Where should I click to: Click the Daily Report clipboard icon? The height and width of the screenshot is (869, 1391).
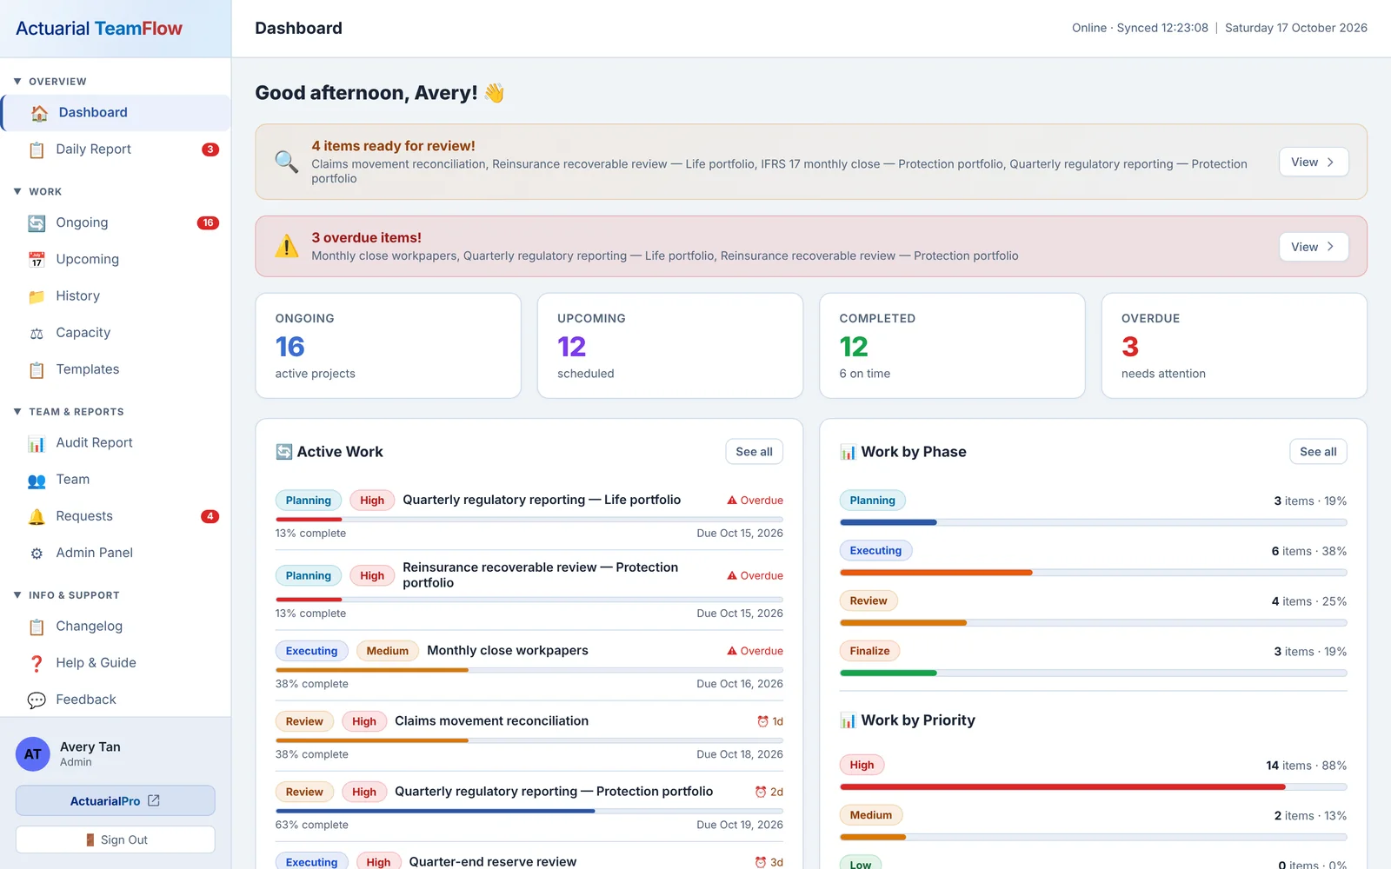click(x=37, y=149)
